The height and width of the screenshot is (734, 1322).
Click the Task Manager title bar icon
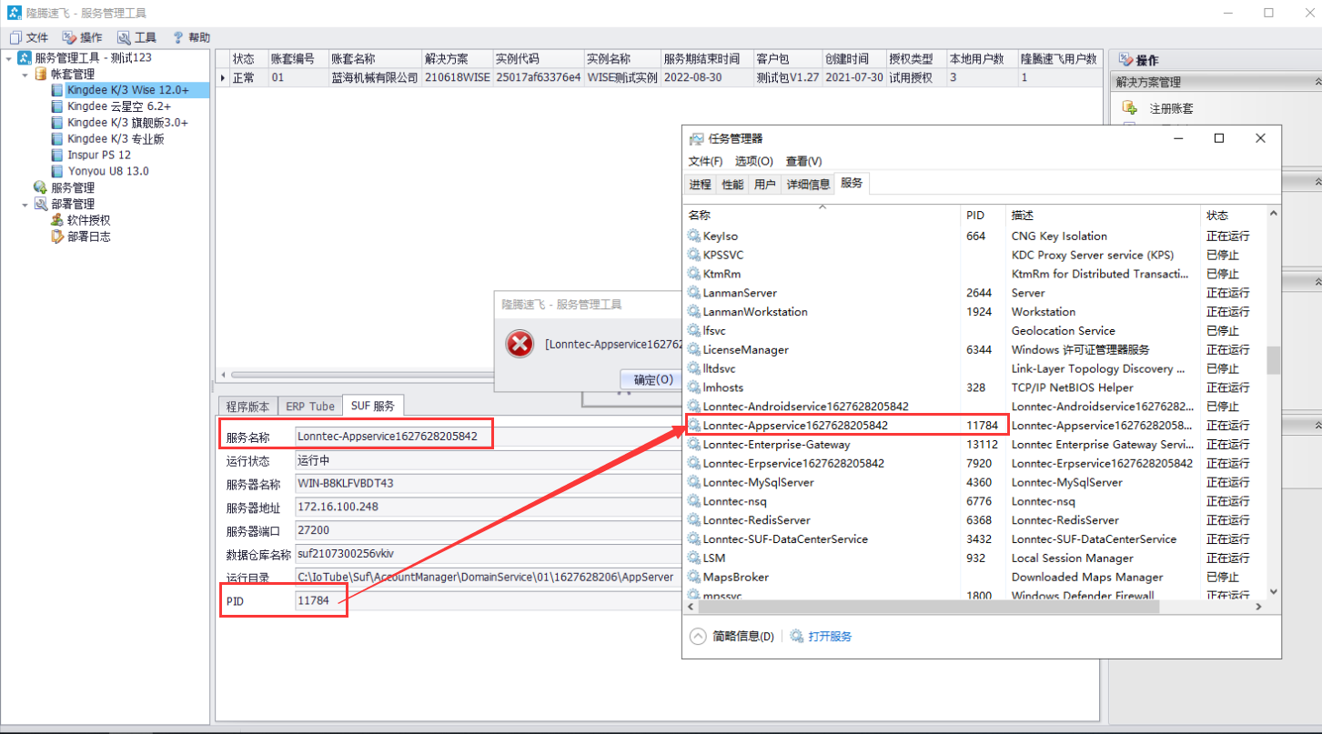[x=696, y=138]
